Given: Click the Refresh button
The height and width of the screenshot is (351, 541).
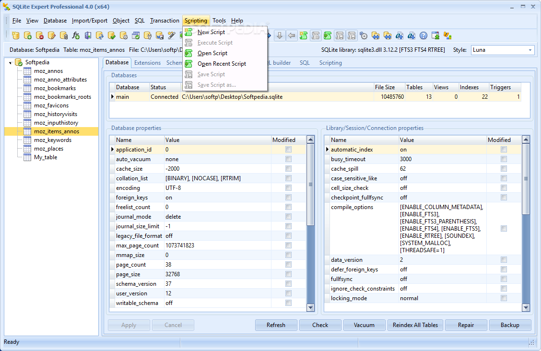Looking at the screenshot, I should pos(276,325).
